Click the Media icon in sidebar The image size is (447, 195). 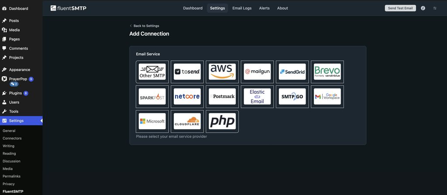pyautogui.click(x=4, y=30)
